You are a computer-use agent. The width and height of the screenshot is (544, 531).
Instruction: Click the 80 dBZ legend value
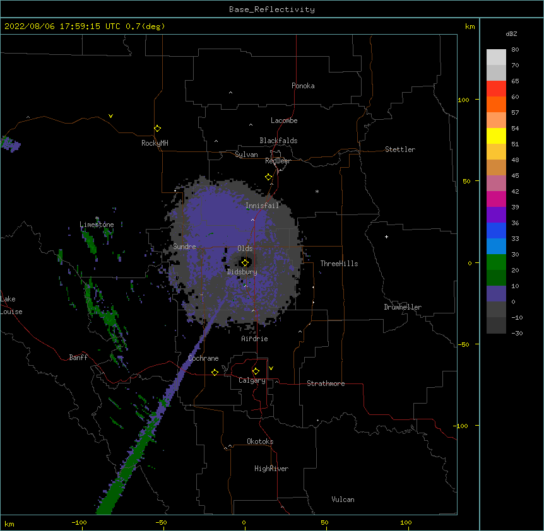(515, 50)
